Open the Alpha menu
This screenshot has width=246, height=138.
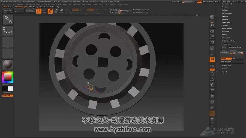4,5
